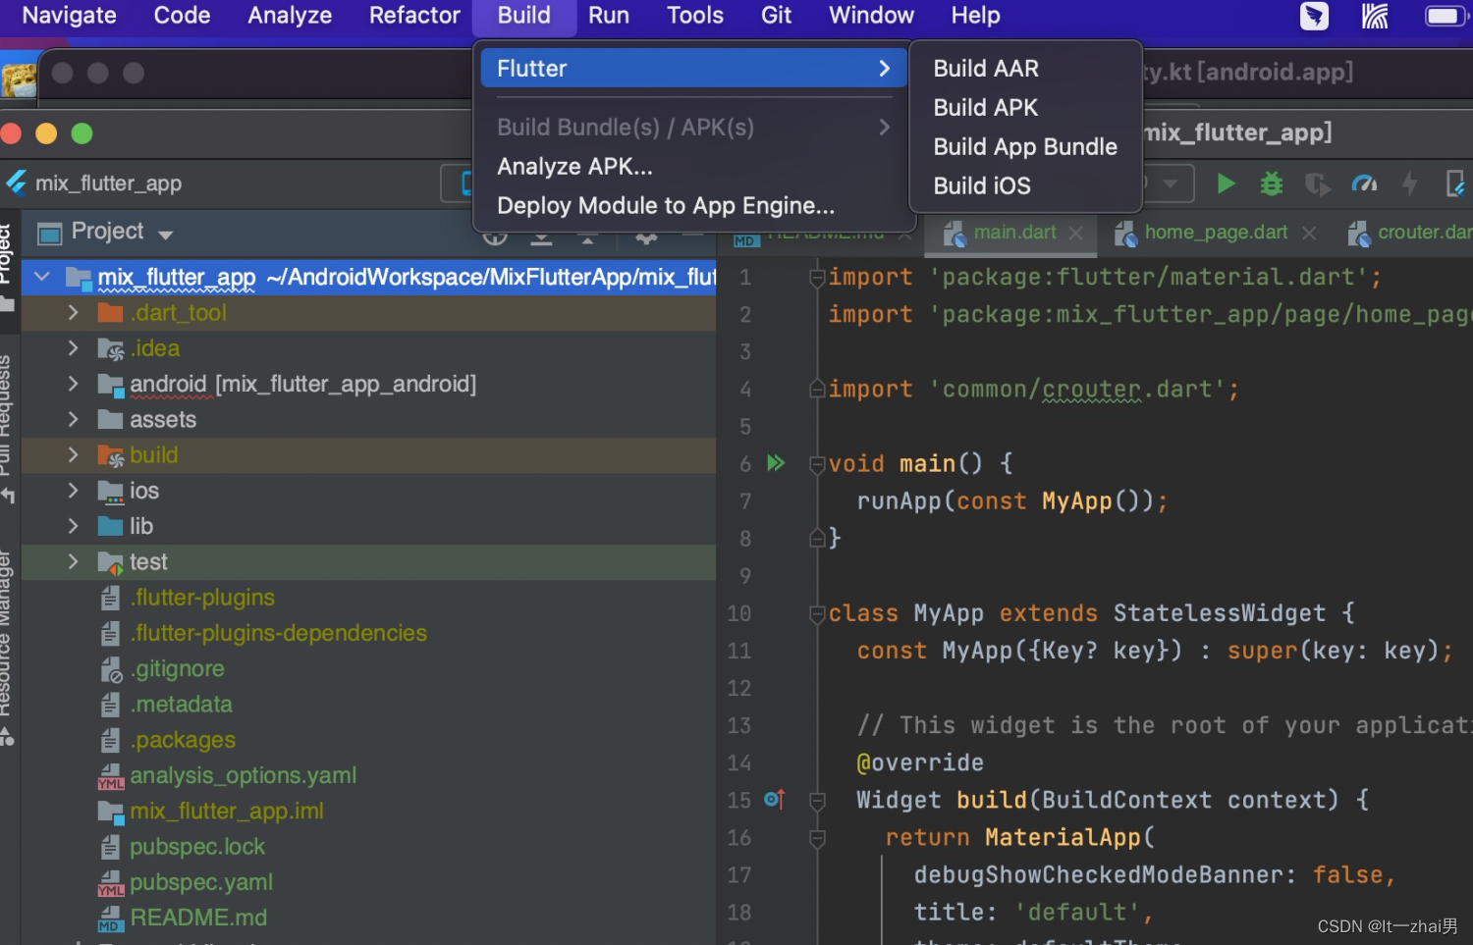Viewport: 1473px width, 945px height.
Task: Choose Build App Bundle from the submenu
Action: pos(1025,147)
